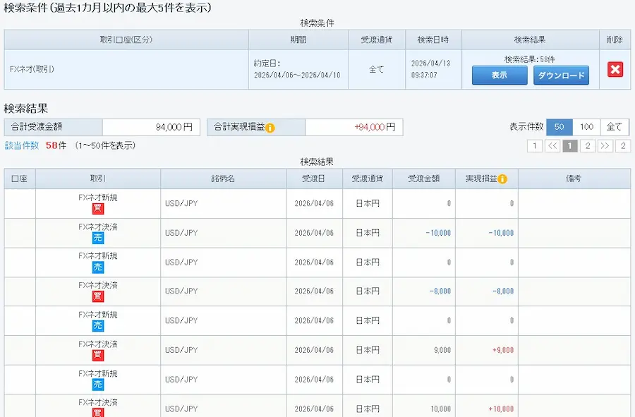Jump to the last page with the >> arrow

point(605,146)
